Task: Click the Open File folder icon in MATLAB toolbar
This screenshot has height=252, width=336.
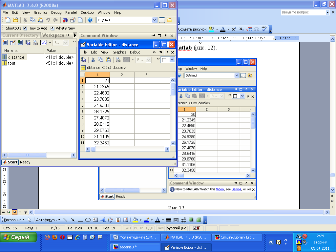Action: pos(15,20)
